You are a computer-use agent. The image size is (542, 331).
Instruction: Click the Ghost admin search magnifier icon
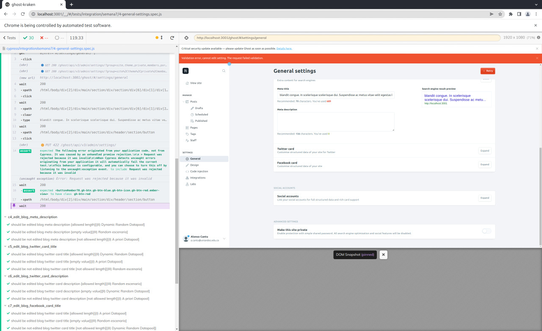coord(224,71)
